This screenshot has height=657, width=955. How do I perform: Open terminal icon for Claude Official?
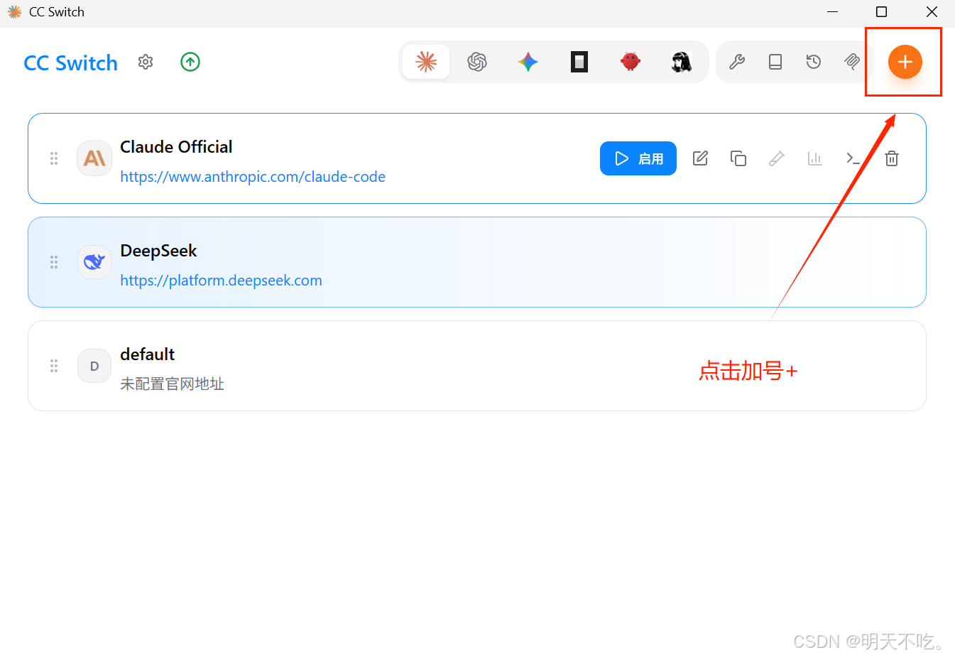point(853,158)
